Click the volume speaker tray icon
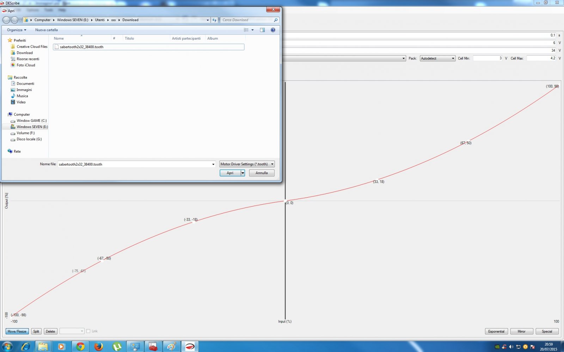The height and width of the screenshot is (352, 564). click(x=511, y=347)
